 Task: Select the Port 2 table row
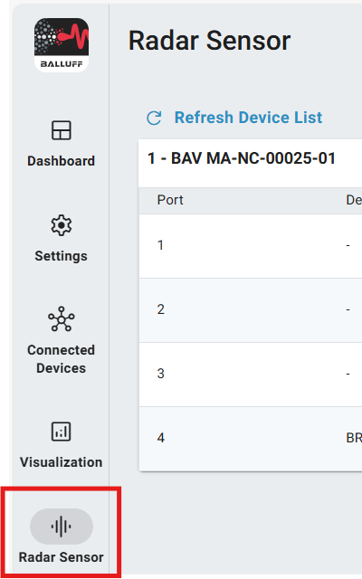pos(251,310)
